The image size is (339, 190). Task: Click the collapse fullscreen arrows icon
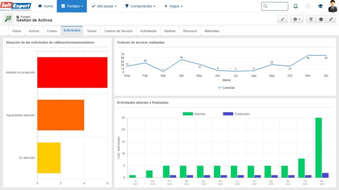click(x=331, y=19)
